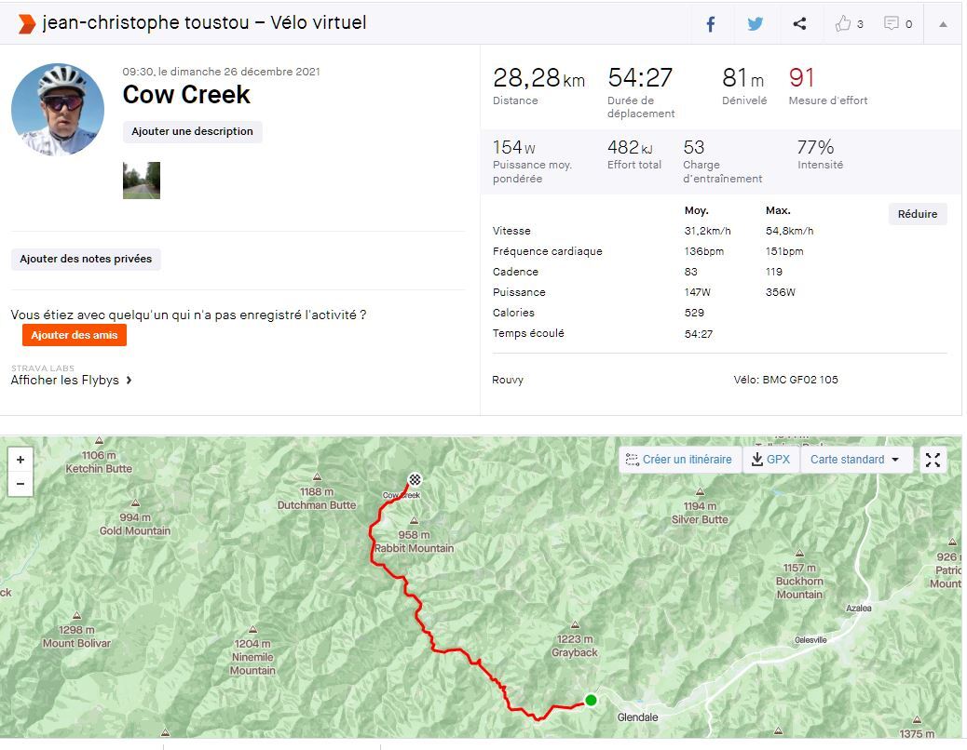This screenshot has height=750, width=967.
Task: Add private notes to the activity
Action: coord(86,259)
